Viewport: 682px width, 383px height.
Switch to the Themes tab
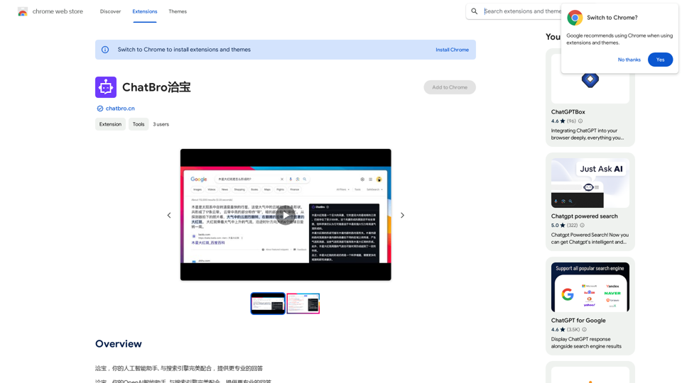(178, 11)
